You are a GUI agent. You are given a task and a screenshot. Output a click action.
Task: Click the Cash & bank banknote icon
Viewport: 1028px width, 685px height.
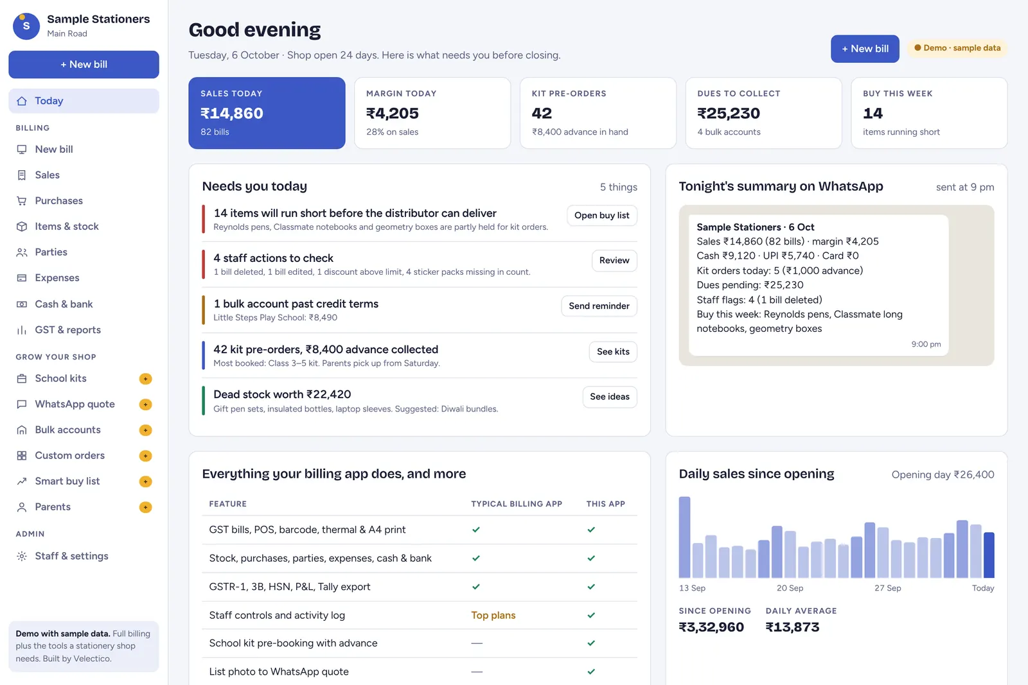22,304
